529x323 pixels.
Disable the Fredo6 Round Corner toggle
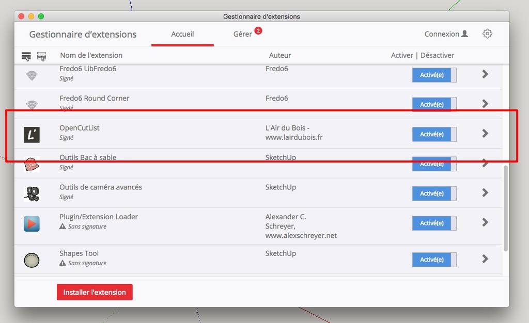[434, 104]
